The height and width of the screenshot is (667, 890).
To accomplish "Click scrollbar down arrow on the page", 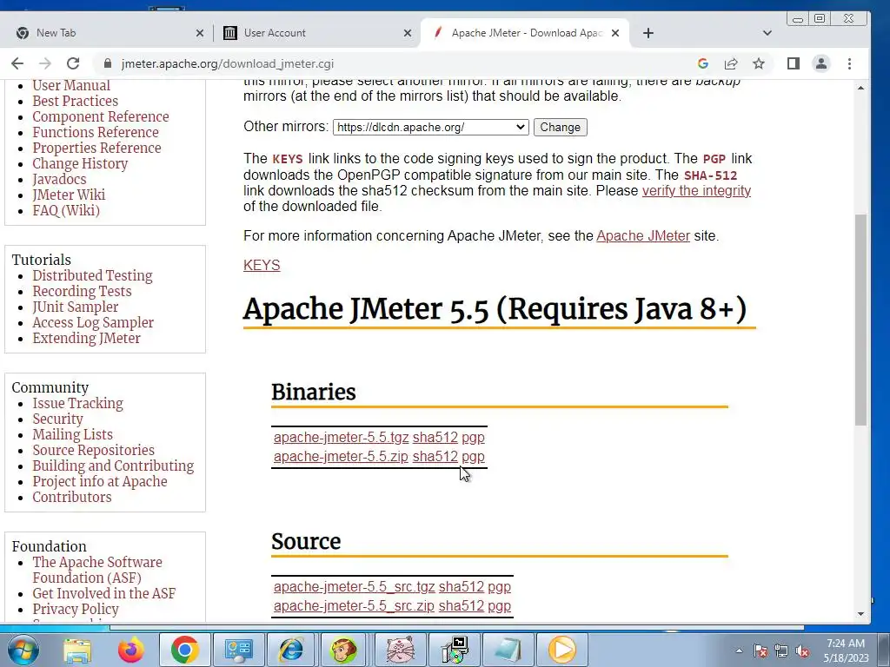I will tap(861, 614).
